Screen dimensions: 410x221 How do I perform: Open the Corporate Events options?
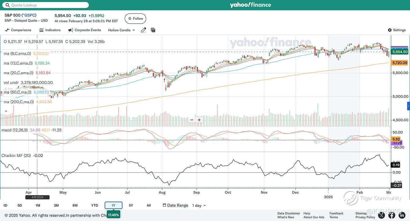[84, 30]
